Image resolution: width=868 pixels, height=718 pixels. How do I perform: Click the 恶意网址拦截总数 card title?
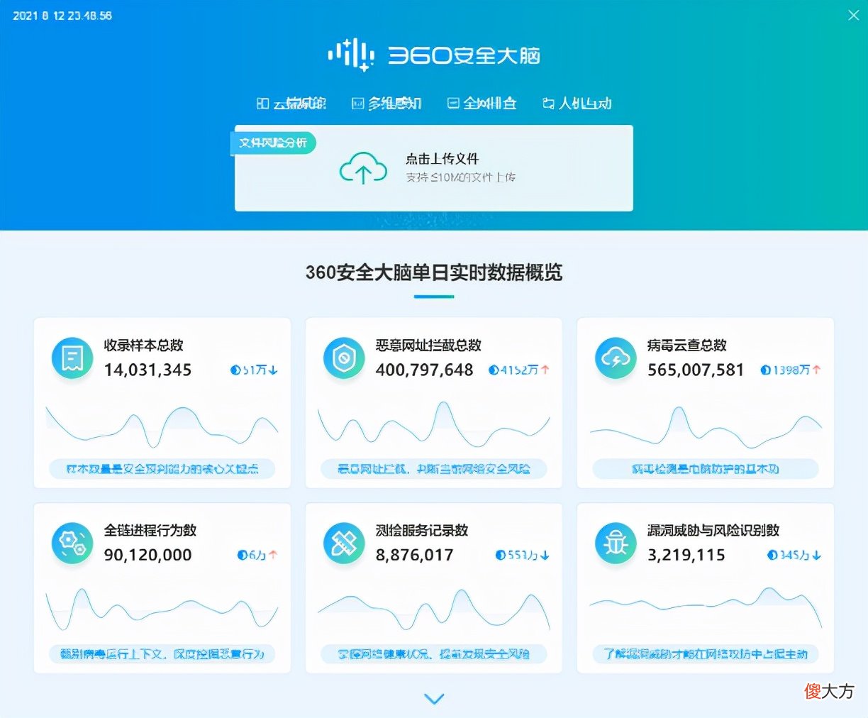tap(428, 346)
